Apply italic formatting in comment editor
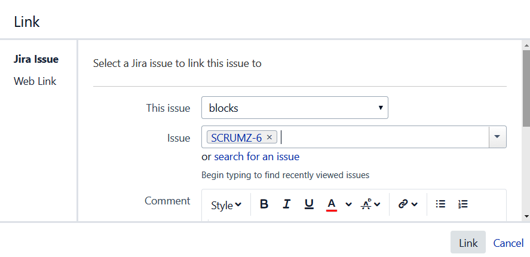 (x=286, y=204)
